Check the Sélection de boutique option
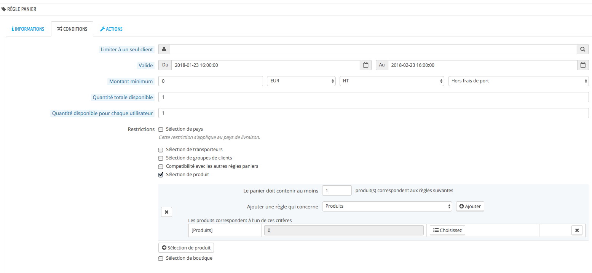The width and height of the screenshot is (592, 273). [161, 259]
